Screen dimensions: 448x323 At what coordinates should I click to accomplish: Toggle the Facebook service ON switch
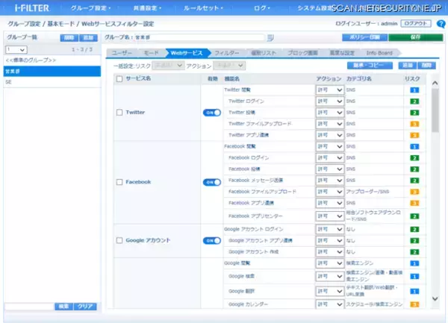point(212,182)
